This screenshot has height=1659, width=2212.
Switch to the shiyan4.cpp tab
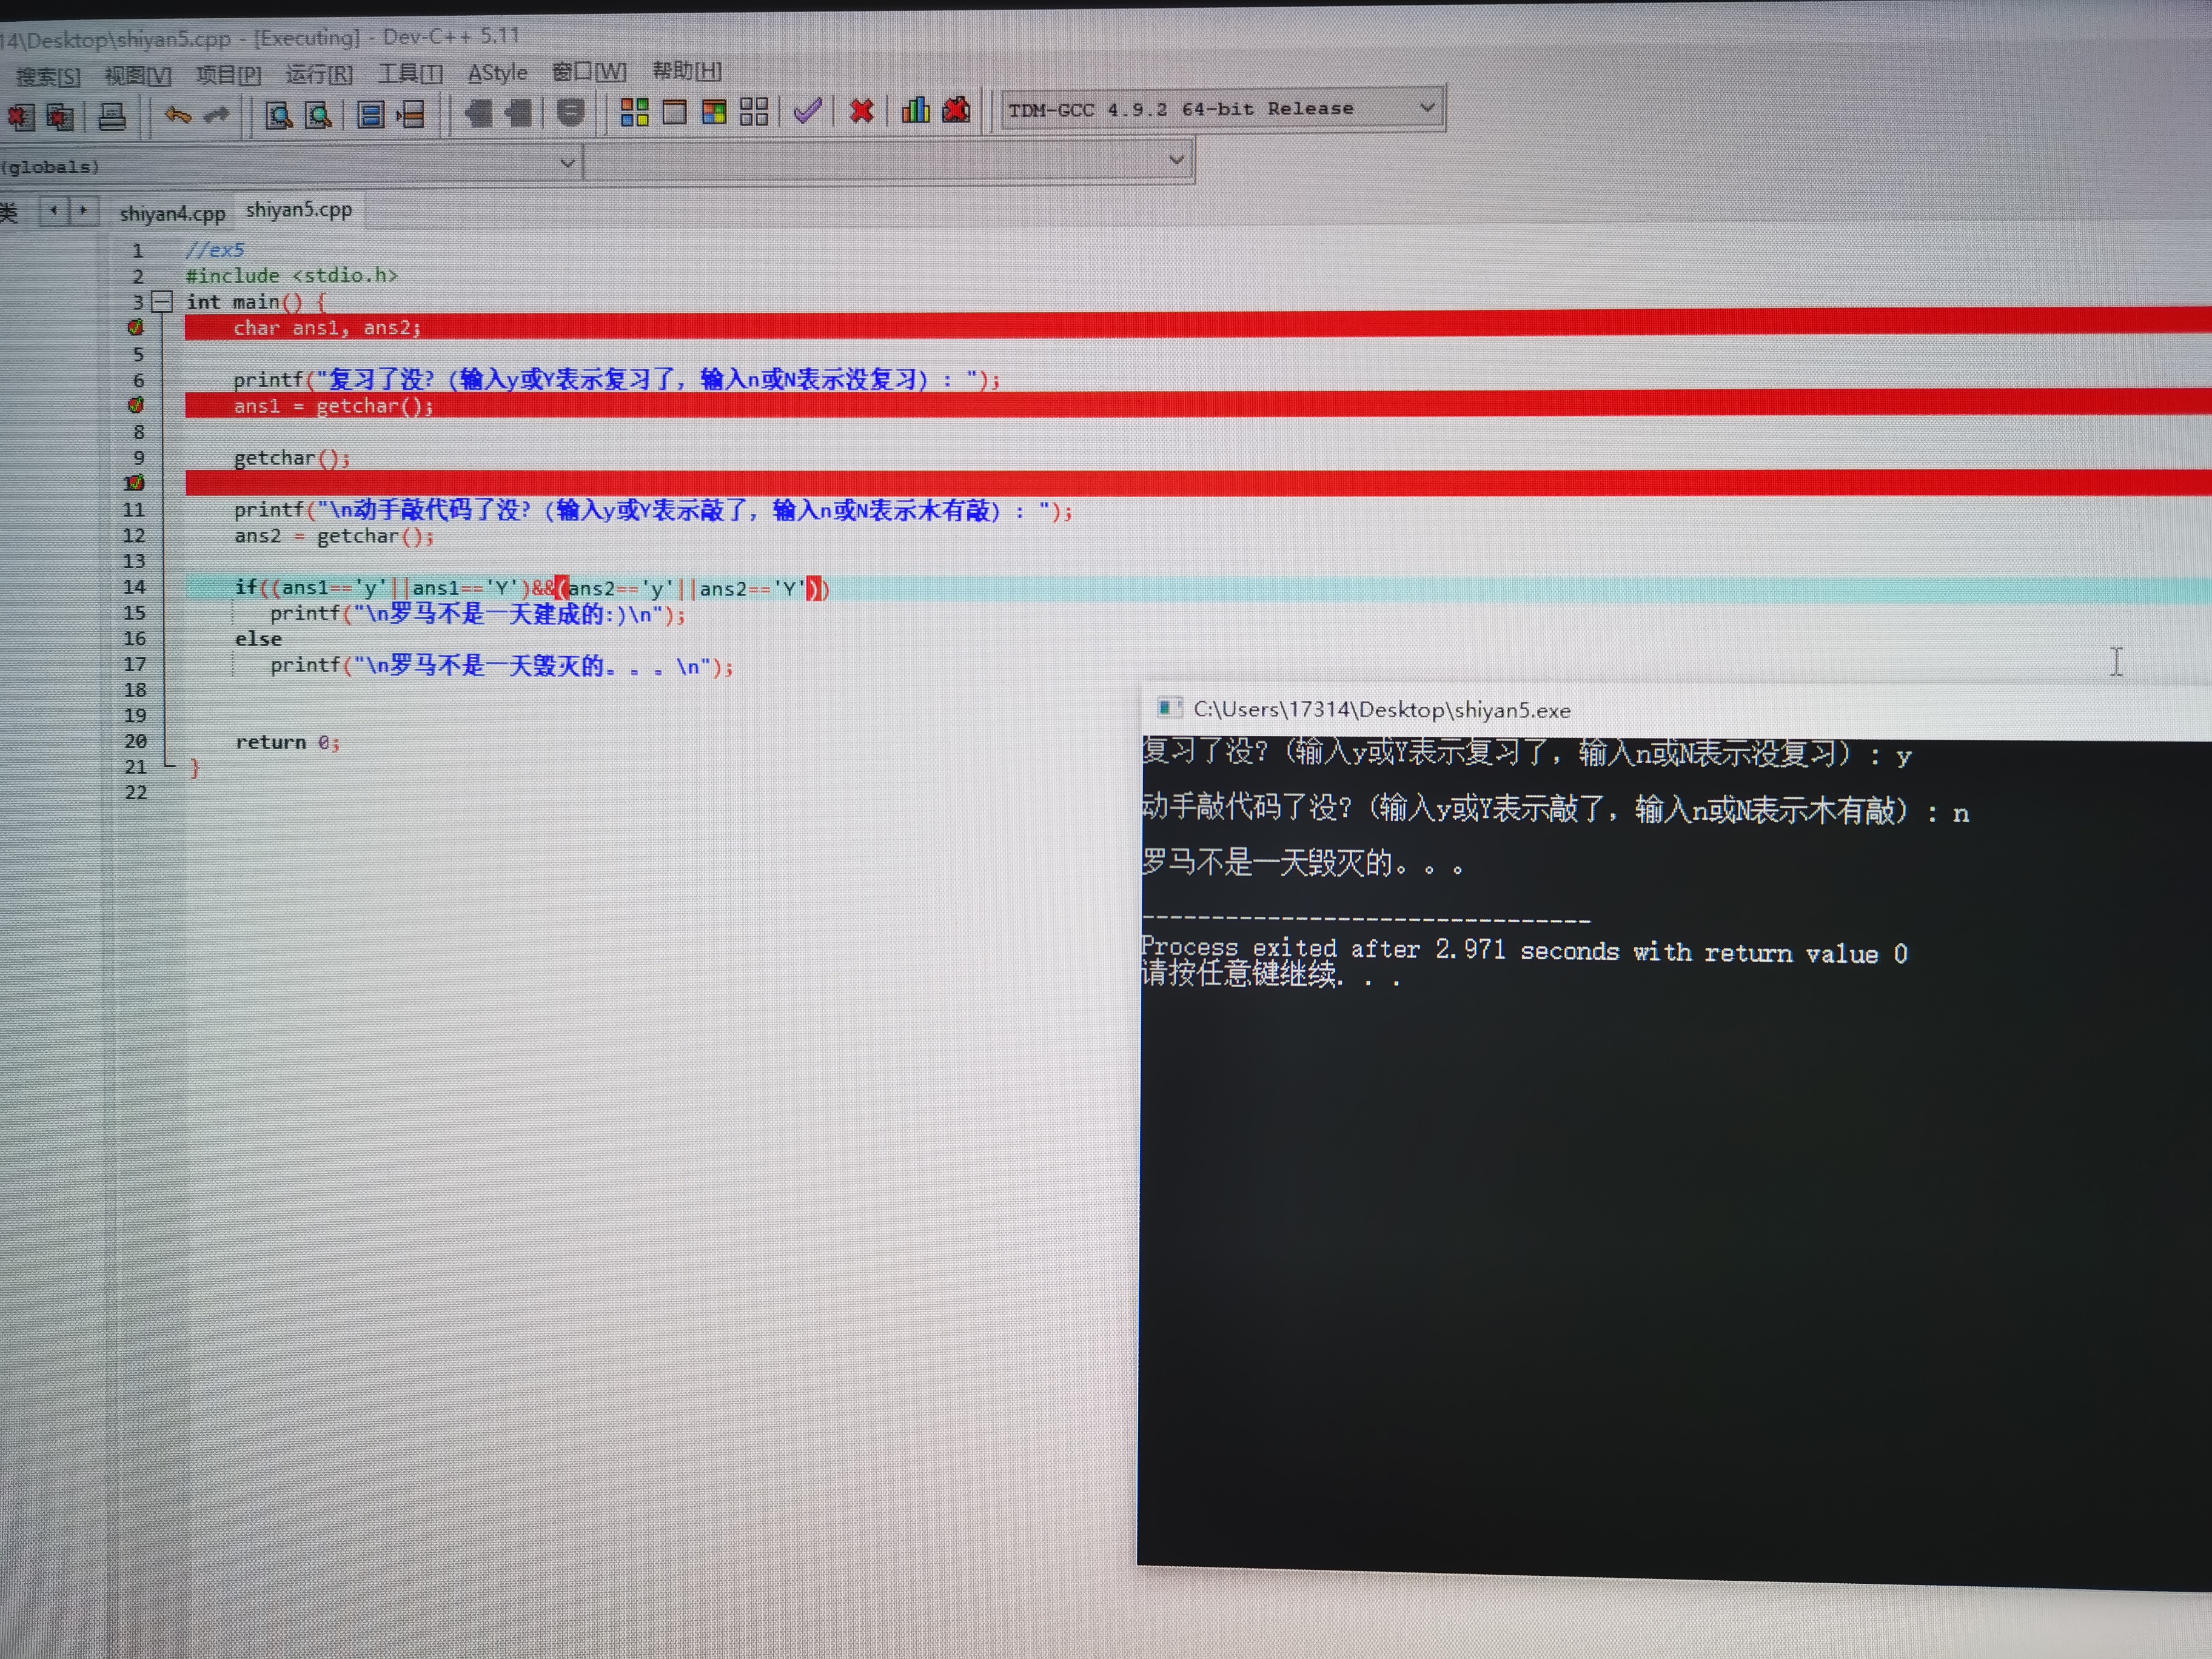tap(172, 213)
